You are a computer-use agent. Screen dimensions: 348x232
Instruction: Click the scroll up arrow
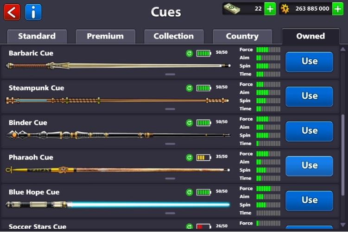coord(343,49)
